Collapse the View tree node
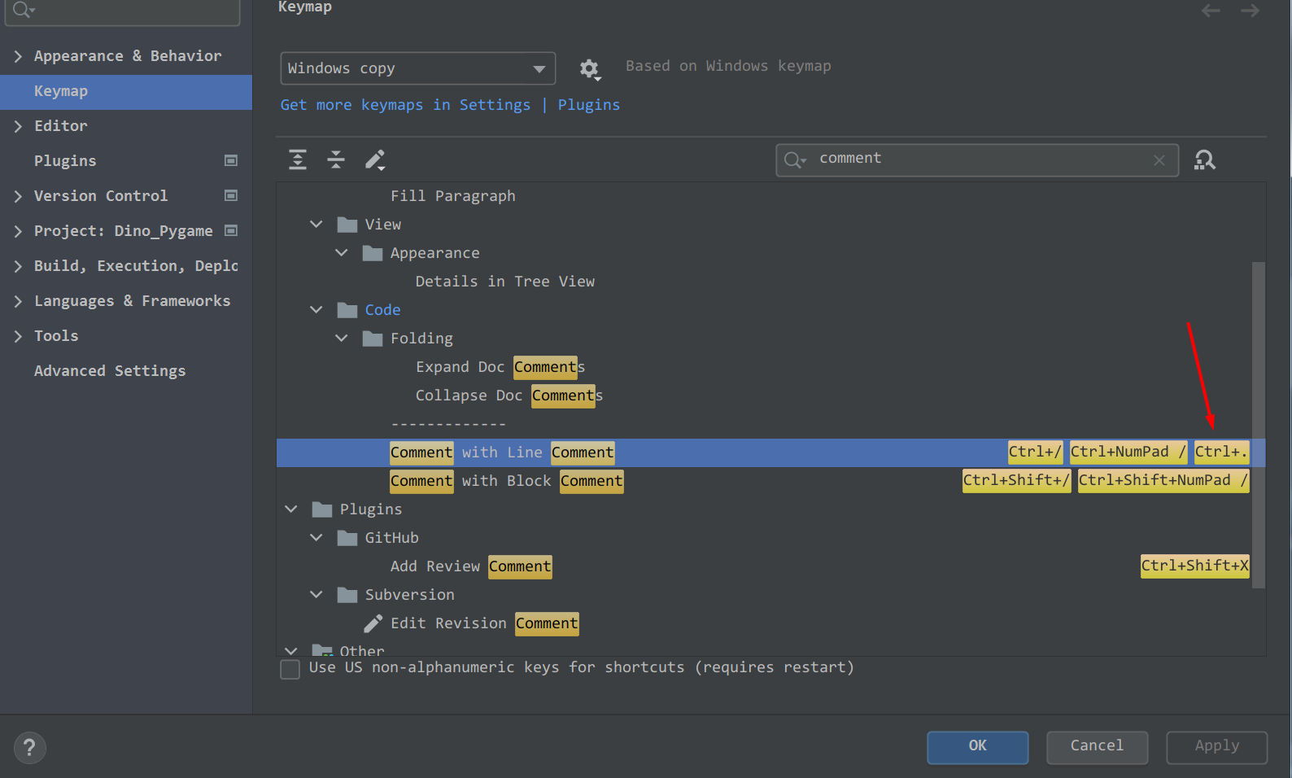 [x=316, y=224]
